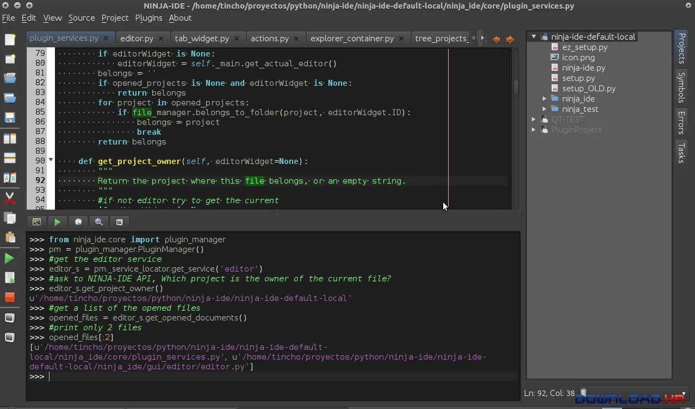This screenshot has width=695, height=409.
Task: Click the New Project icon in left toolbar
Action: coord(10,59)
